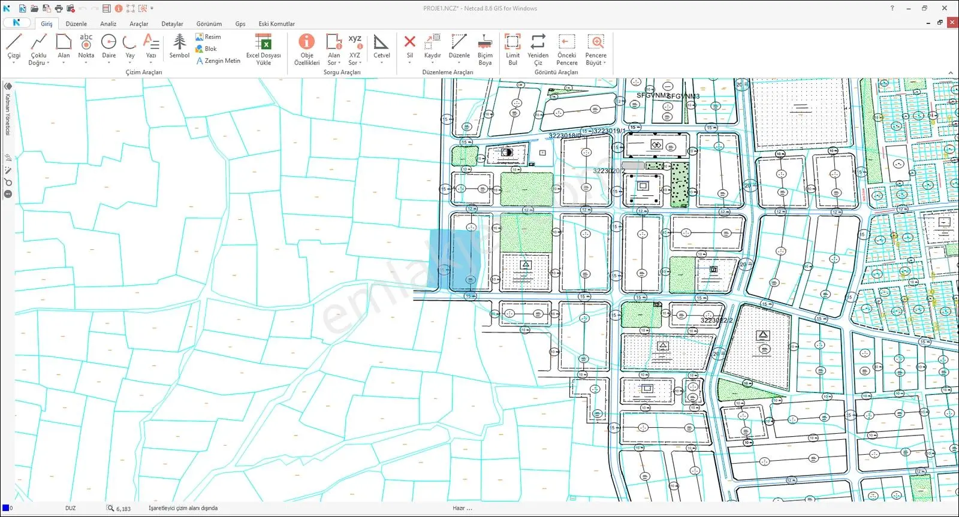Open the Görünüm ribbon tab
The width and height of the screenshot is (959, 517).
coord(209,24)
